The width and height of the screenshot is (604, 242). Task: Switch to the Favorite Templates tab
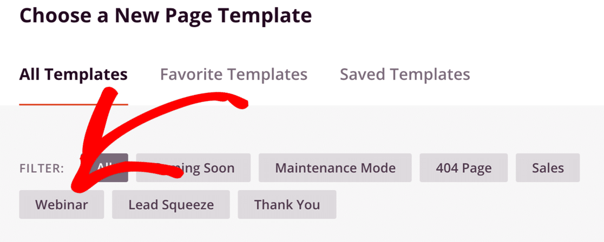233,74
